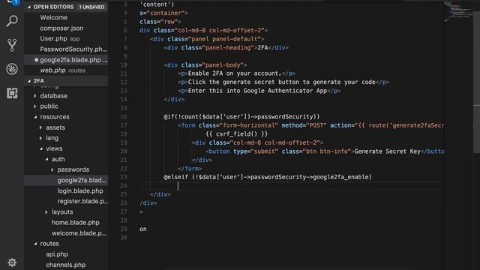
Task: Click 'Generate Secret Key' button text in code
Action: click(387, 151)
